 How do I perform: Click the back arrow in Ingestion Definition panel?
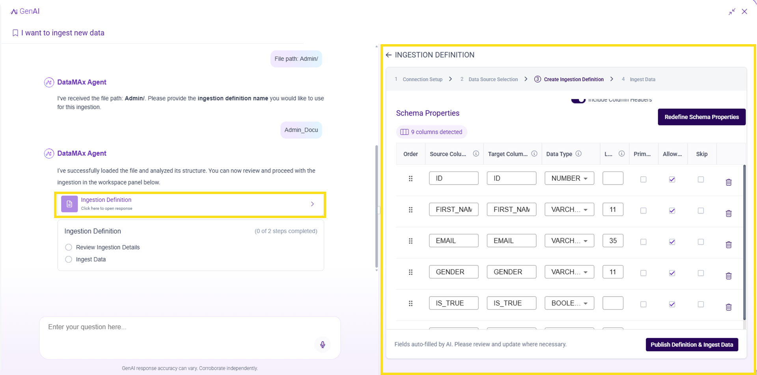click(x=388, y=55)
